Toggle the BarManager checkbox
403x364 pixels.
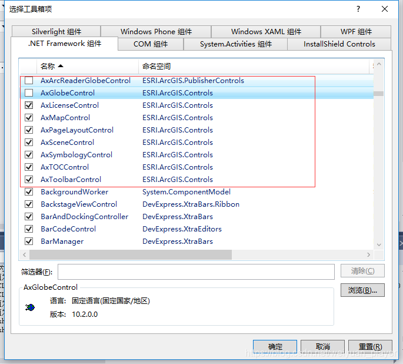point(29,241)
